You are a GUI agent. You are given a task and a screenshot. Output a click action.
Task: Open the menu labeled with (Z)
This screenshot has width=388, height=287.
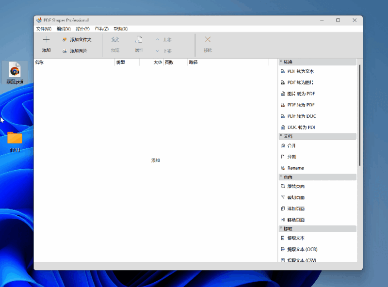(102, 29)
